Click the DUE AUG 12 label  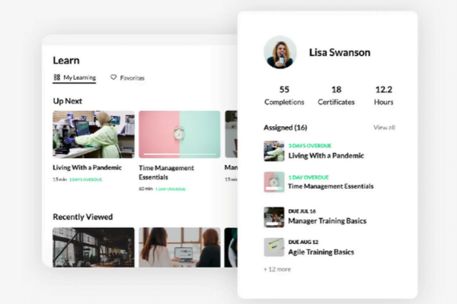[303, 242]
